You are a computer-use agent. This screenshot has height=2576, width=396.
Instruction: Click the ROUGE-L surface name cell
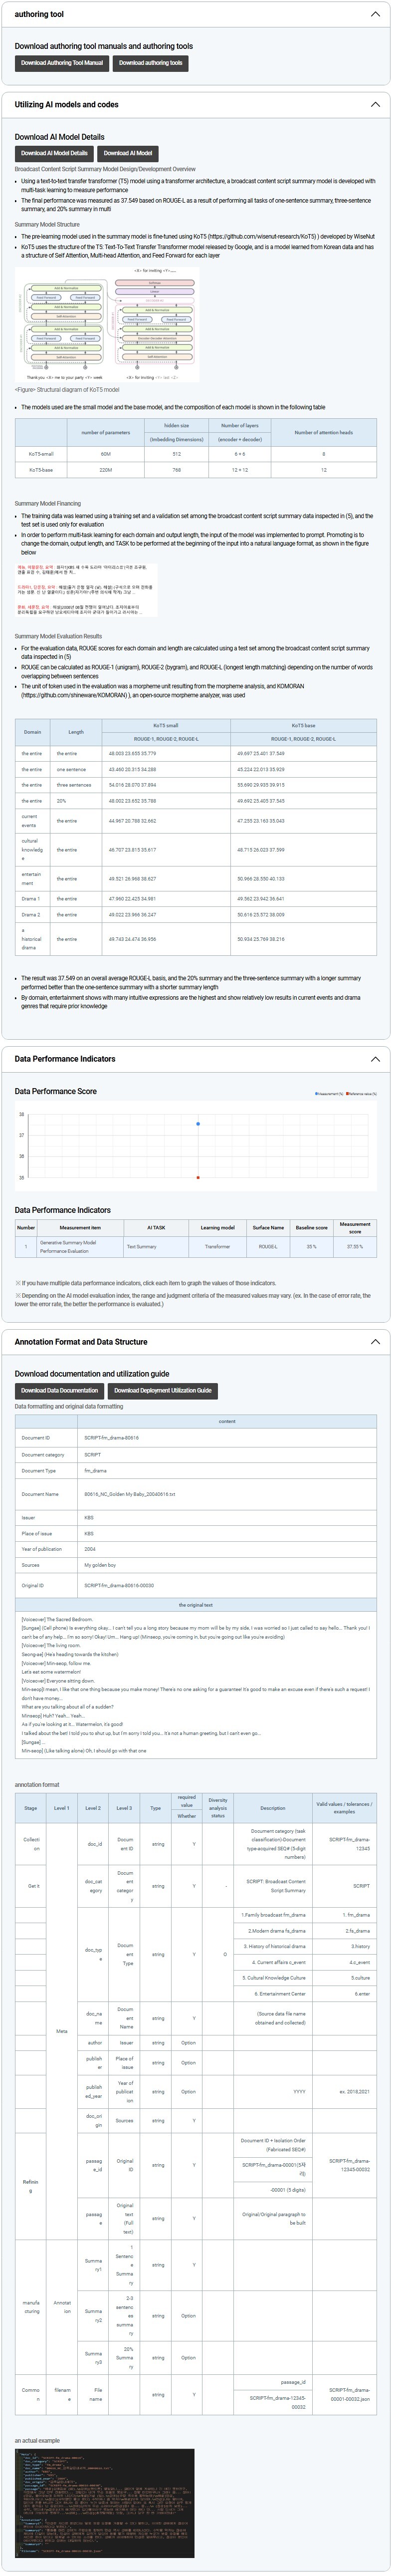pos(268,1246)
